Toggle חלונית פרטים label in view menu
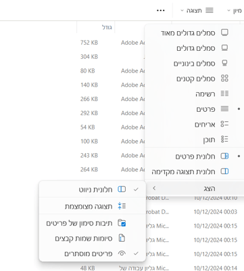Screen dimensions: 244x271 pos(195,157)
